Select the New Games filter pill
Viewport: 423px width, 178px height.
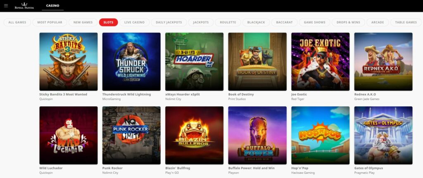pos(83,22)
